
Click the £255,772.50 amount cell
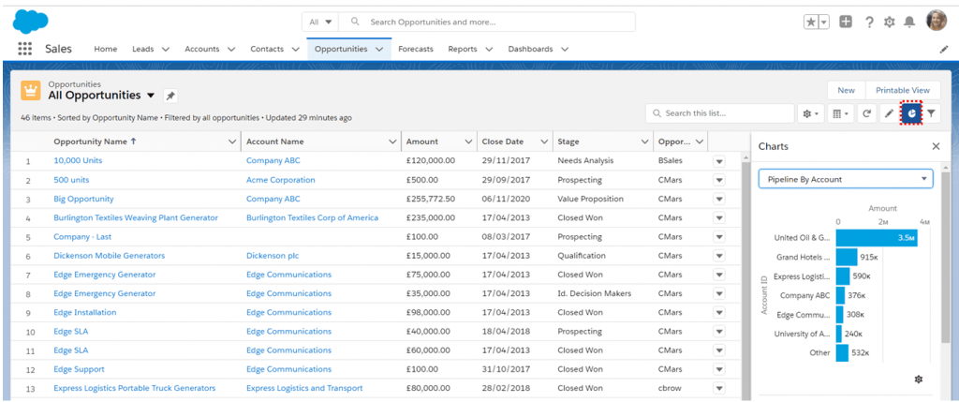point(431,199)
